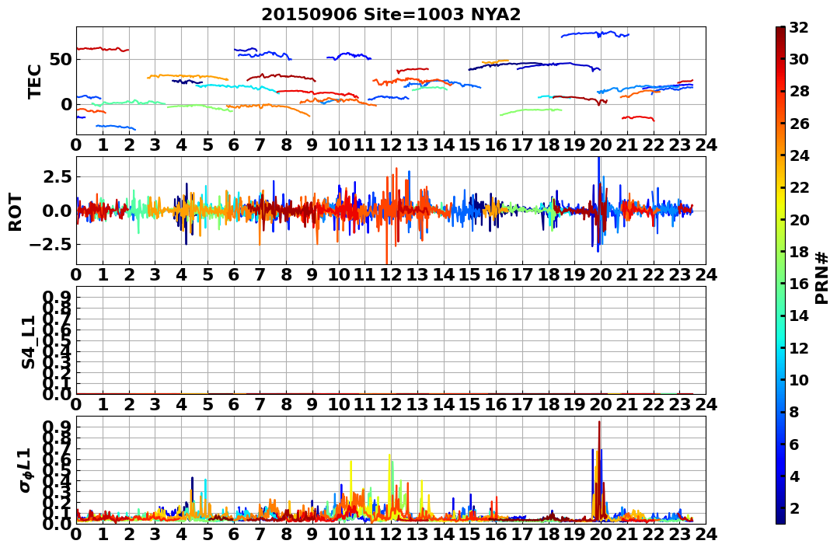Click the colorbar tick label '10'
Image resolution: width=837 pixels, height=551 pixels.
(x=799, y=379)
